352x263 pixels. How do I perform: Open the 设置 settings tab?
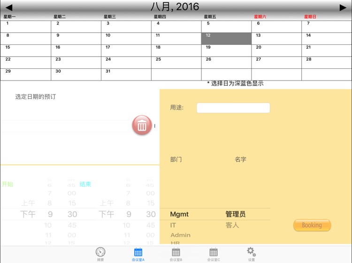click(x=252, y=254)
